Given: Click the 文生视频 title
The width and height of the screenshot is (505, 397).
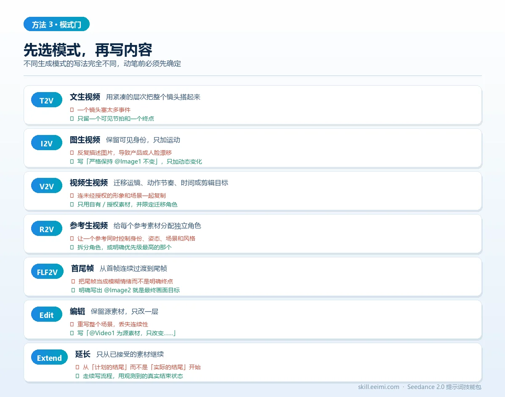Looking at the screenshot, I should tap(85, 97).
